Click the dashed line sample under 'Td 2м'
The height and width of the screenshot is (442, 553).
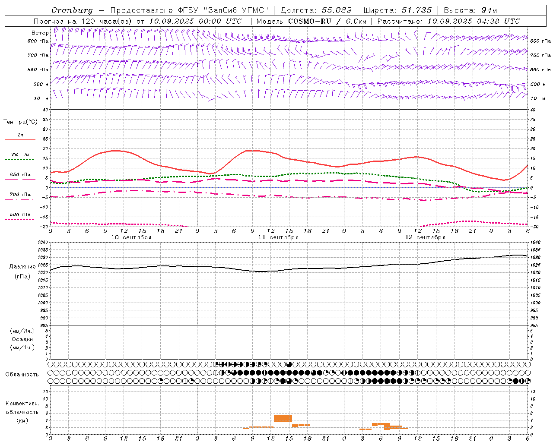coord(19,160)
